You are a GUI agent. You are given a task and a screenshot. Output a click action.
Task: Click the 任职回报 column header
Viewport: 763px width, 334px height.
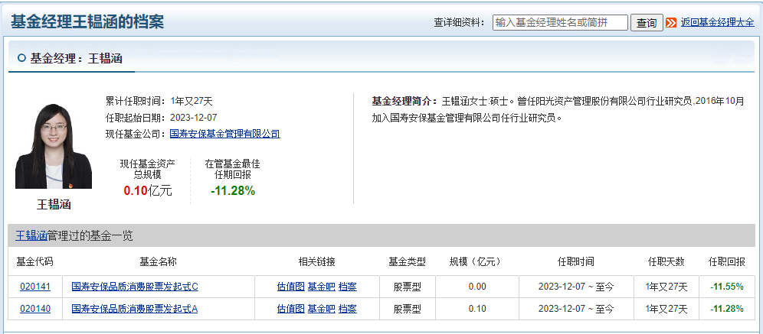pyautogui.click(x=727, y=261)
